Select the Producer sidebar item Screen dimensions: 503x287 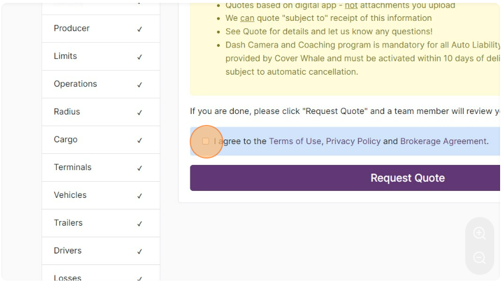(x=101, y=28)
